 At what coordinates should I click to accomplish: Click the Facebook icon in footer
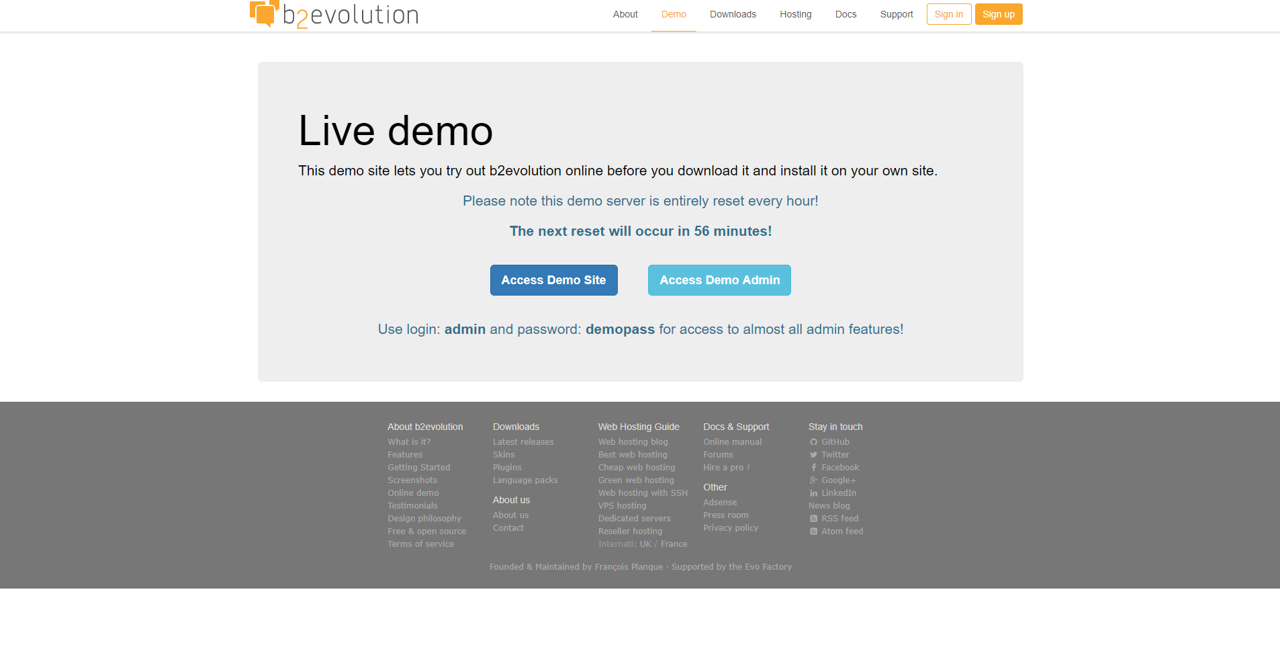coord(813,468)
